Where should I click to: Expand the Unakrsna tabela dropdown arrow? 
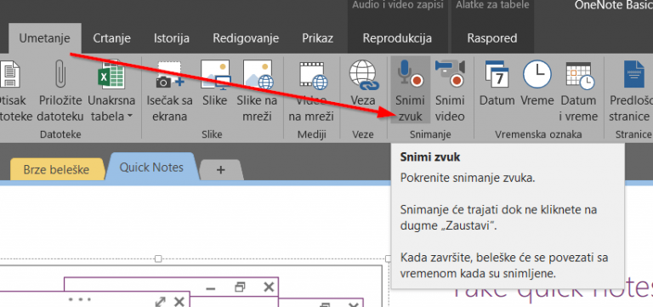pyautogui.click(x=130, y=117)
